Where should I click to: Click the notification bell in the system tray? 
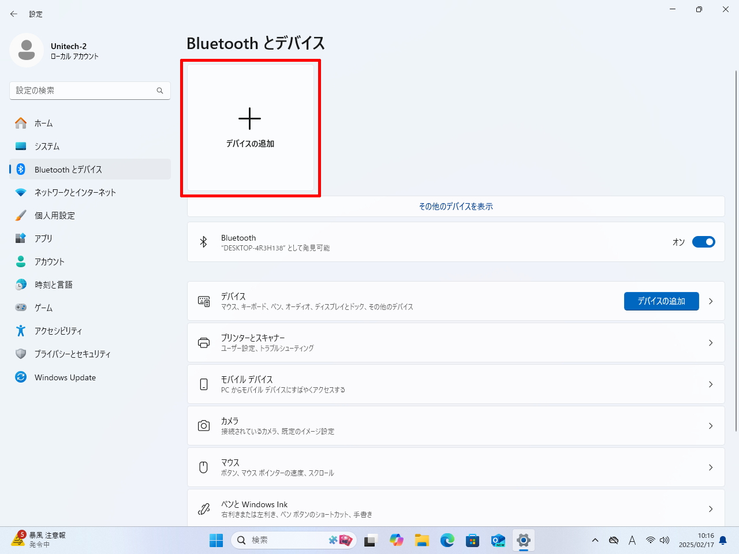(723, 540)
